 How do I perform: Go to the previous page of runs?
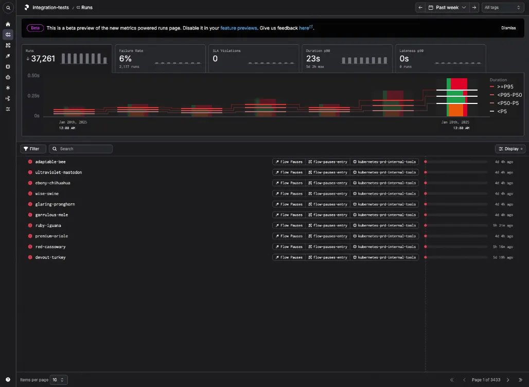[464, 380]
